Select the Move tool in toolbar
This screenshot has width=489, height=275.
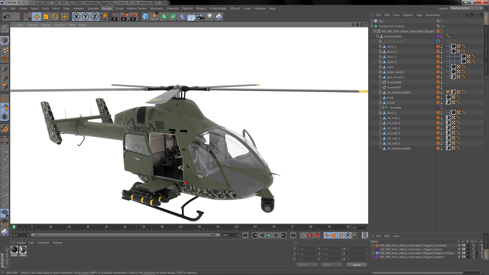[x=36, y=17]
